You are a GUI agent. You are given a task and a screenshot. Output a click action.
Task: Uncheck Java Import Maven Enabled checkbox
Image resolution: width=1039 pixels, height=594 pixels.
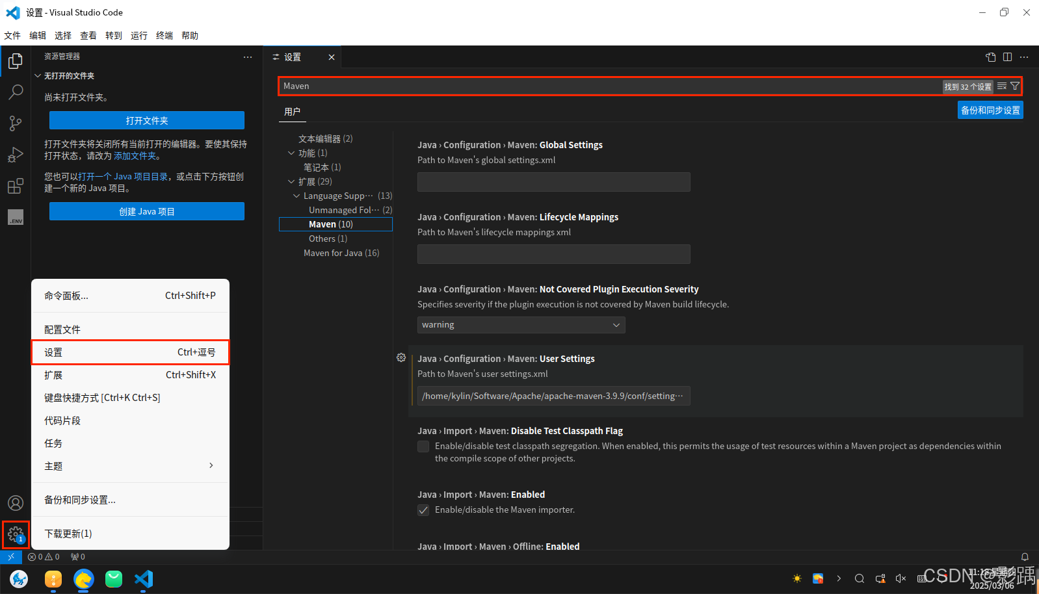423,510
